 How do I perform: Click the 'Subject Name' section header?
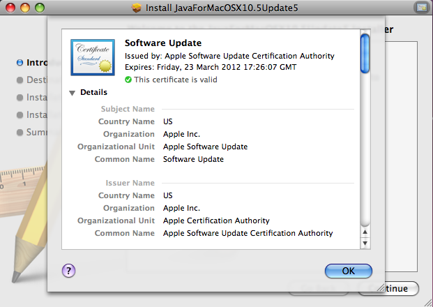point(128,109)
